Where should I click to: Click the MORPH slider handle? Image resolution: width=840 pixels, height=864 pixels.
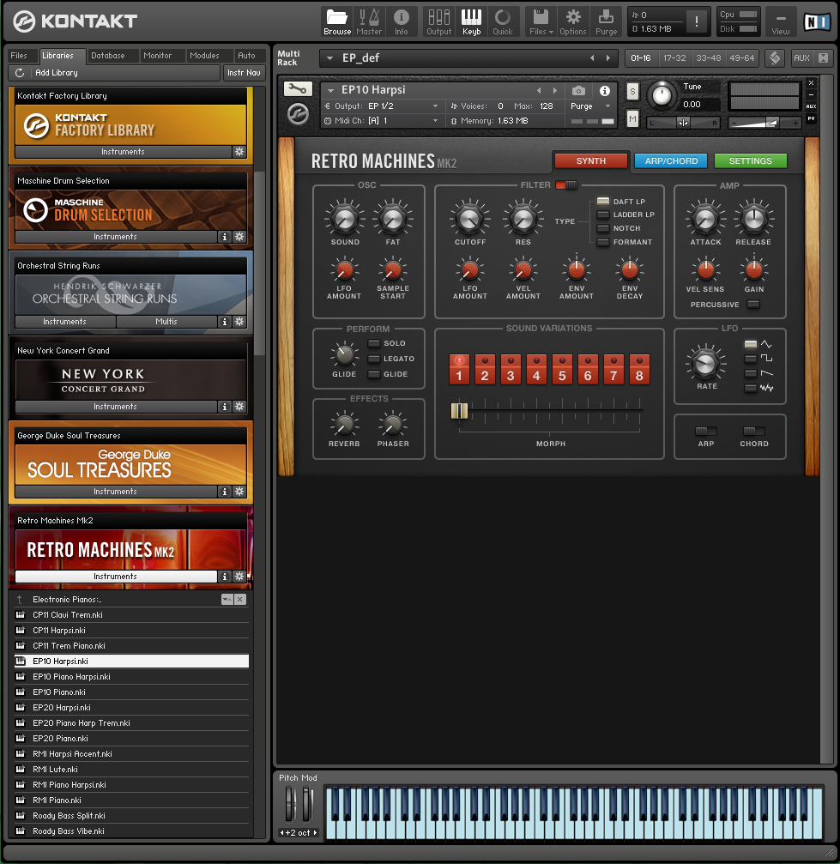[x=459, y=411]
